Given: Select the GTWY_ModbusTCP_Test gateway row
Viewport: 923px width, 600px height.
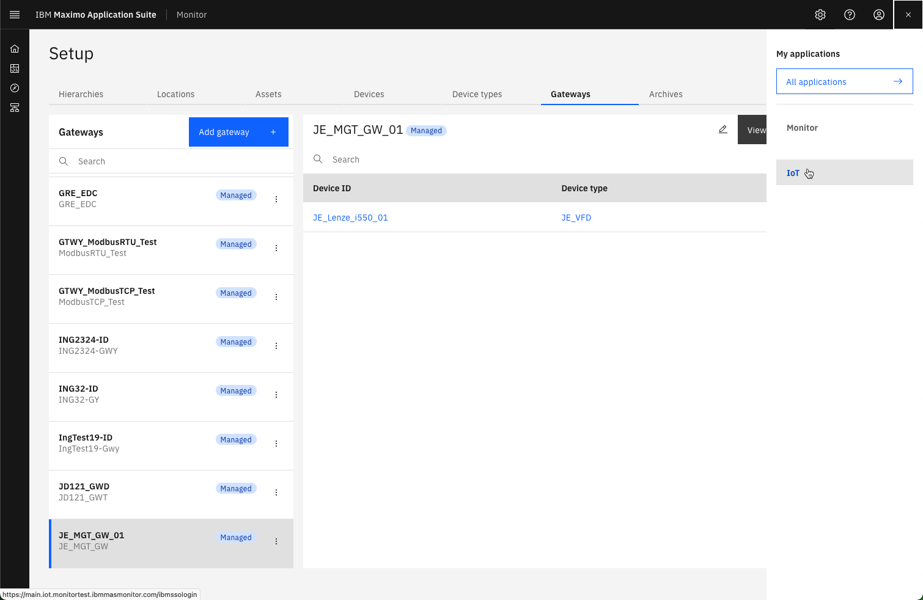Looking at the screenshot, I should click(171, 299).
